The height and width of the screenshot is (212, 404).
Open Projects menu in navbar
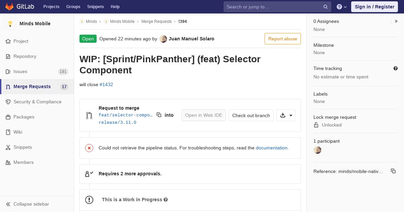click(51, 7)
